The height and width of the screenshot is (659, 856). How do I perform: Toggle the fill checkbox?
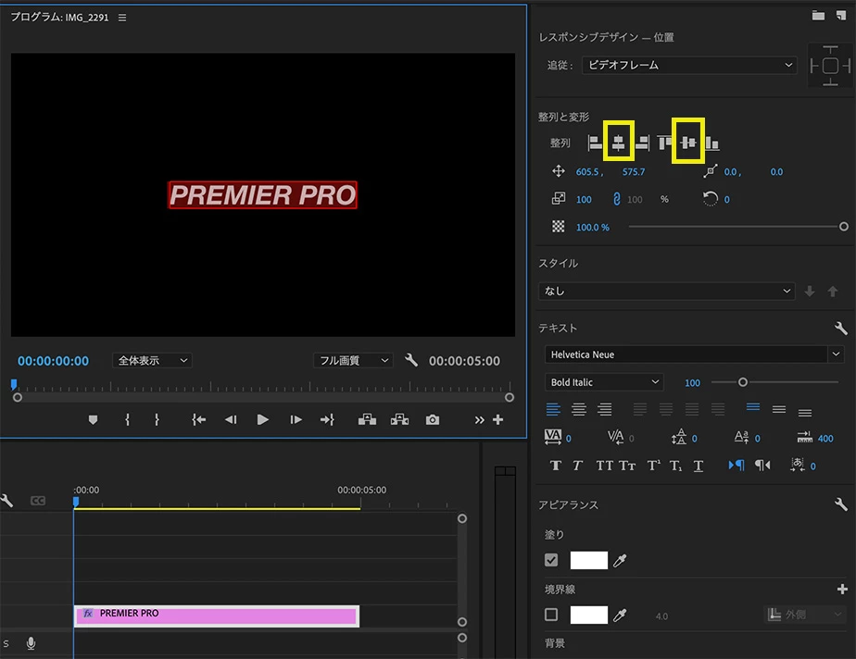click(551, 560)
